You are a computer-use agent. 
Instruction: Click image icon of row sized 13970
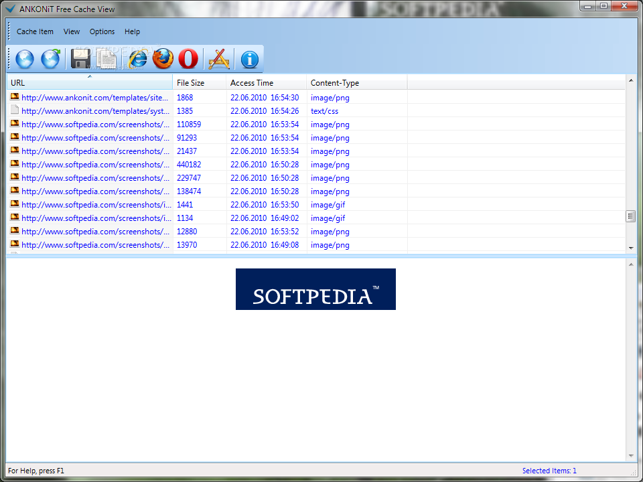(x=15, y=244)
